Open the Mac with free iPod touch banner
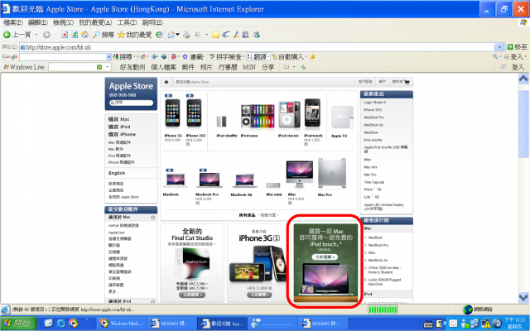 pos(325,263)
